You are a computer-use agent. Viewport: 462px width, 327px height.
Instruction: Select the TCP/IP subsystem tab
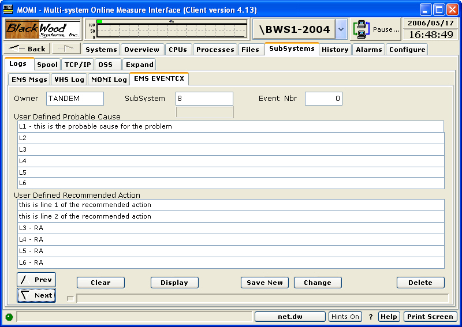point(77,65)
